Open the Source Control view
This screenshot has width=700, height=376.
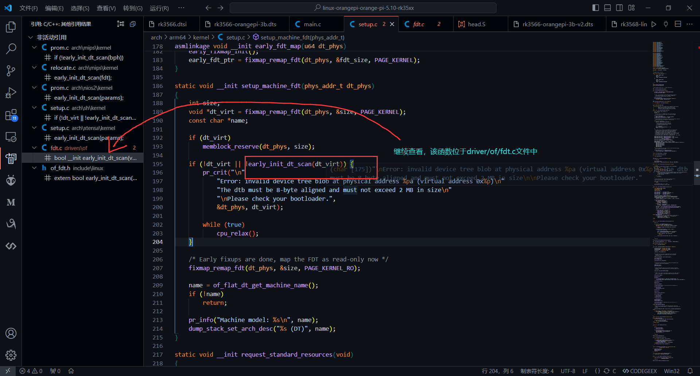point(11,71)
